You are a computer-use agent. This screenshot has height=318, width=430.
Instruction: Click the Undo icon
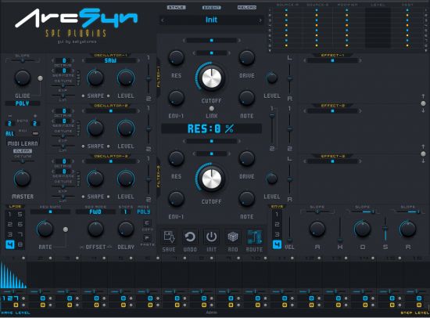click(x=190, y=237)
